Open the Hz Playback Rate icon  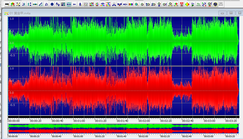pos(193,4)
